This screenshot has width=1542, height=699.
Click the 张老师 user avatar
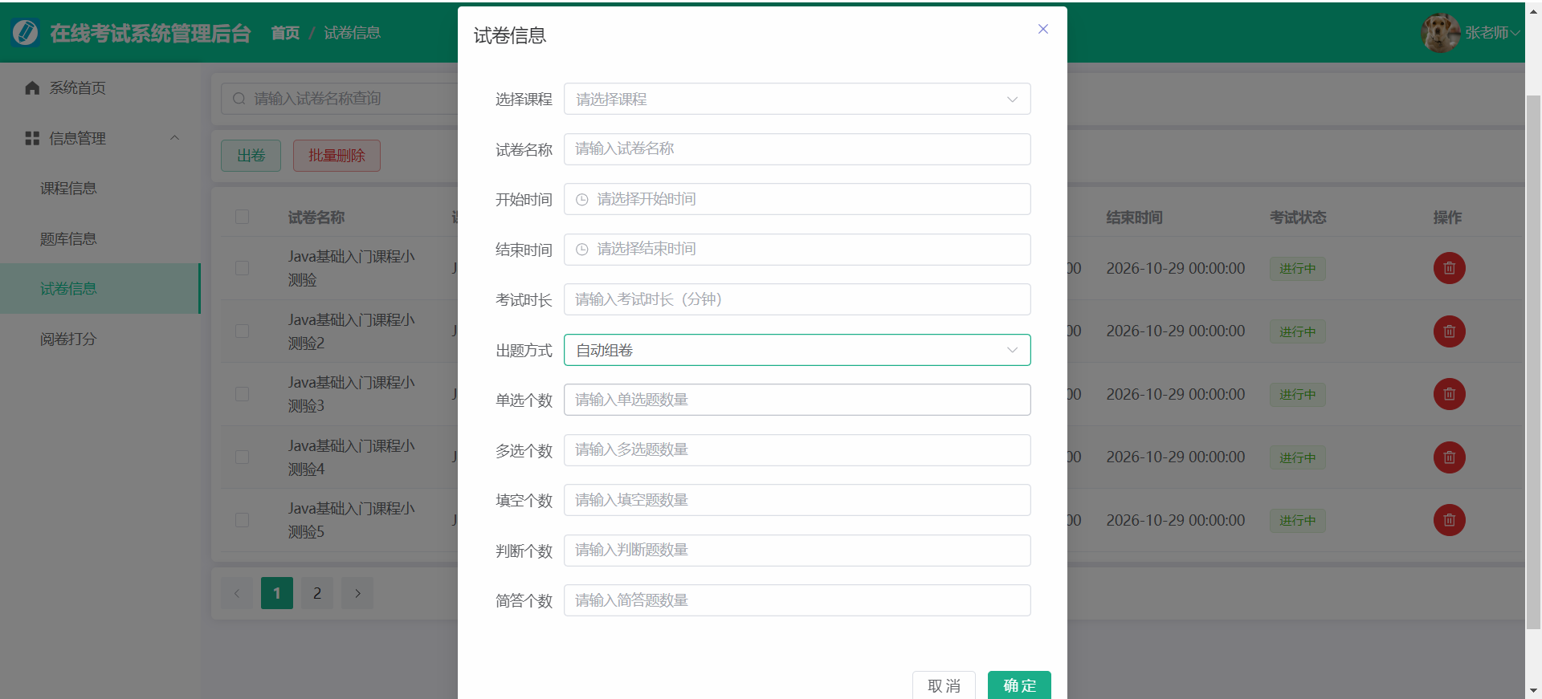tap(1440, 33)
